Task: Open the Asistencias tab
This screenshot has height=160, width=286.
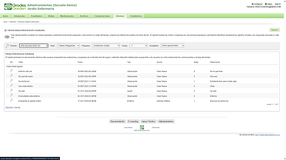Action: pyautogui.click(x=20, y=16)
